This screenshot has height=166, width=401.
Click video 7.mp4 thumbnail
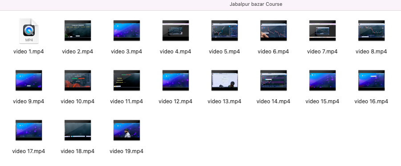(x=323, y=30)
